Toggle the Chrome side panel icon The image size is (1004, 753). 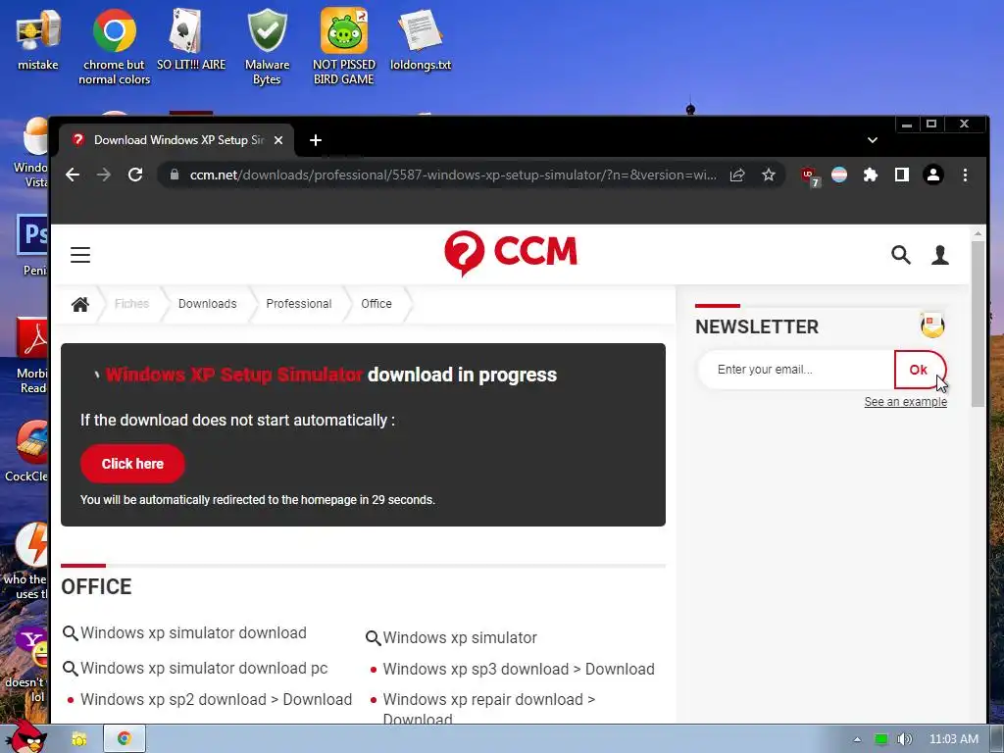(902, 175)
